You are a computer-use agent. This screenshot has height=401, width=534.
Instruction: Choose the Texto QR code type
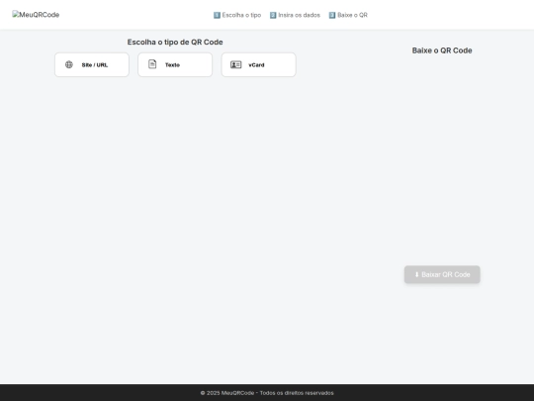click(x=175, y=64)
